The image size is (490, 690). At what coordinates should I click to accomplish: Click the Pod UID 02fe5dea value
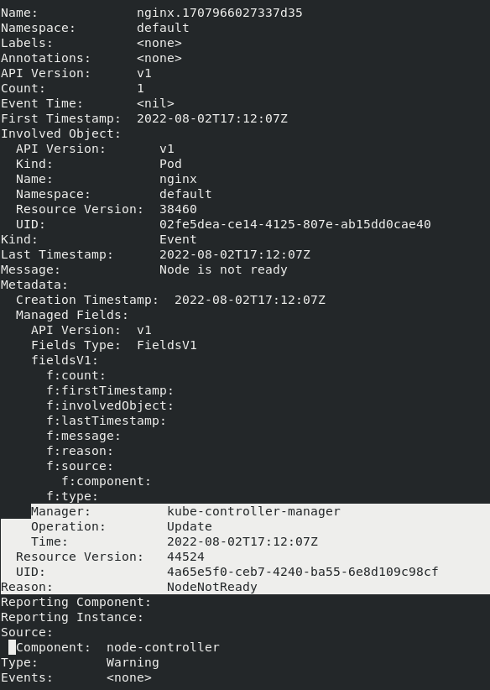click(x=295, y=224)
